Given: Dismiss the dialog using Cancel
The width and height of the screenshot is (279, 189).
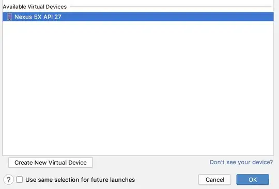Looking at the screenshot, I should click(x=214, y=180).
